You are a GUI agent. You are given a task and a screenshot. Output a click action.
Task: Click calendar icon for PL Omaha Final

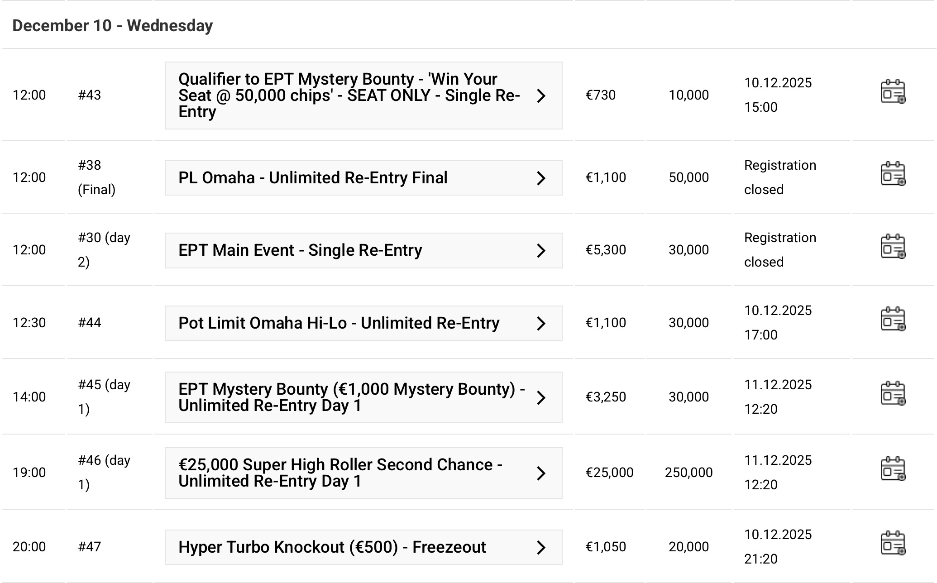892,174
